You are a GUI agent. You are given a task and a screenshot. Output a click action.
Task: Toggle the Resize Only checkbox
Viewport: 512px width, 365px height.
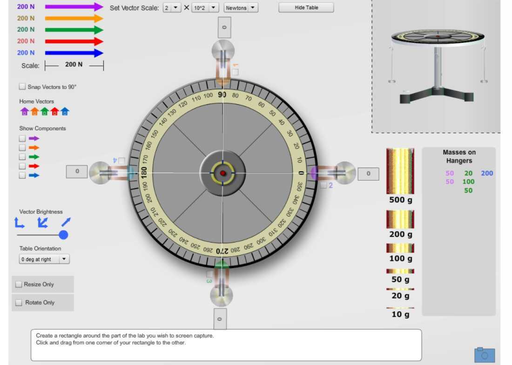pyautogui.click(x=19, y=284)
